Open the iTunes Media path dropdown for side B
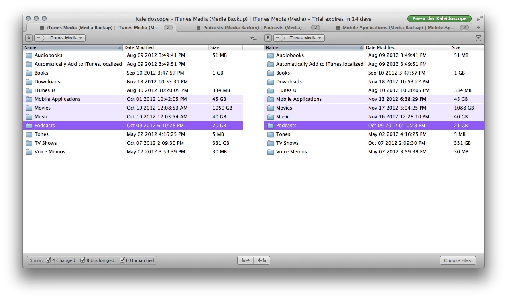 pyautogui.click(x=305, y=38)
